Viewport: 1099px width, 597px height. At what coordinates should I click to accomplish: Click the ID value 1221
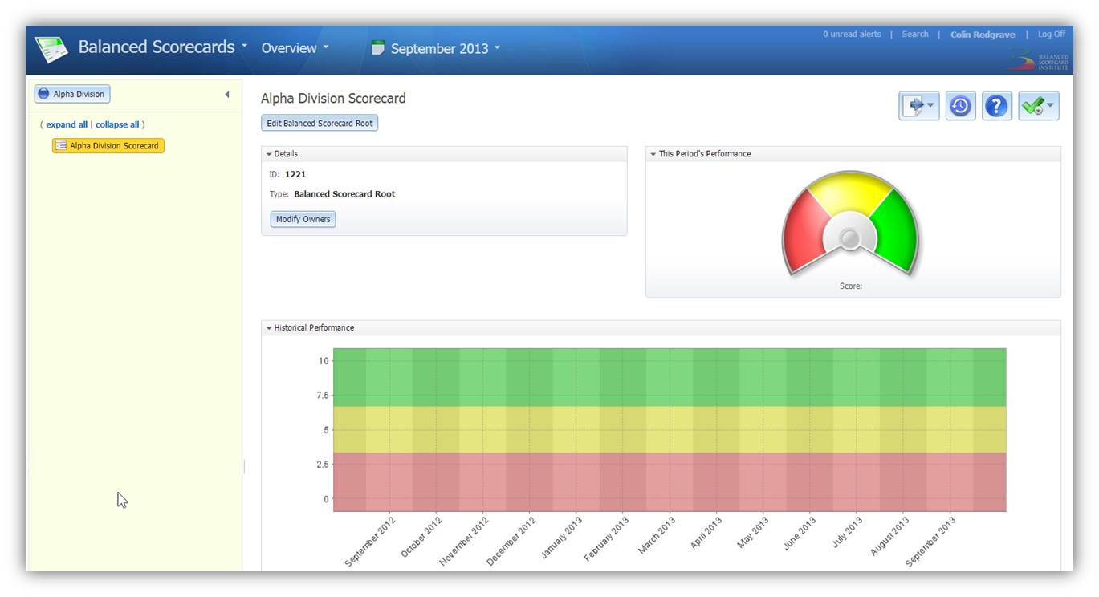point(295,174)
